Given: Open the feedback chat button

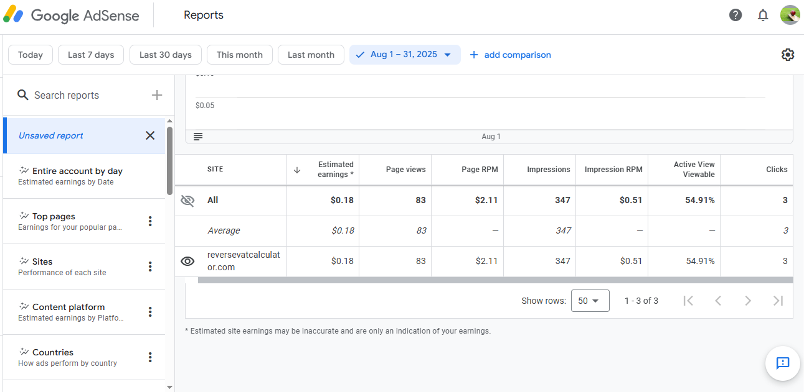Looking at the screenshot, I should [x=783, y=363].
